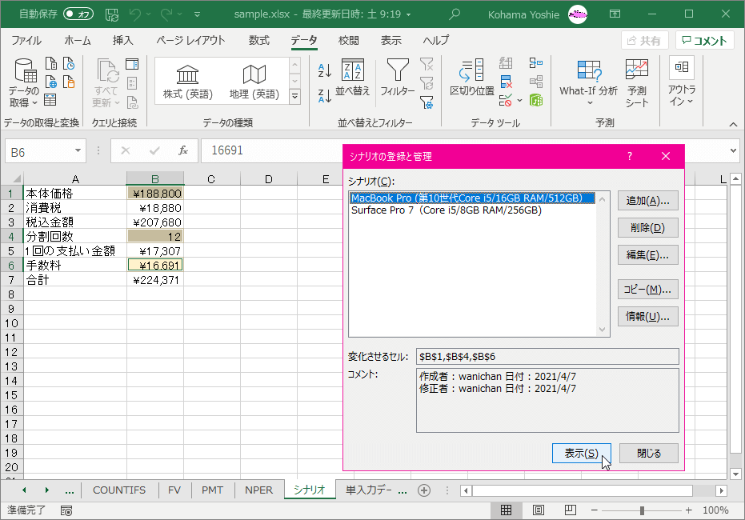Click the save icon in title bar

pos(112,14)
